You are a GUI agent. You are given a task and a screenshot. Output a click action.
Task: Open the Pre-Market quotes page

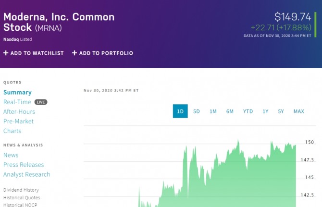click(19, 121)
